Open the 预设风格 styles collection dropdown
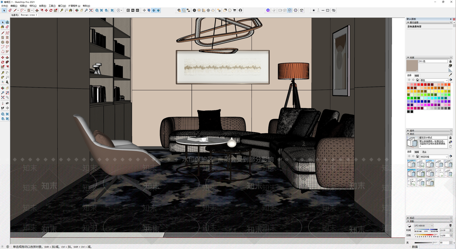 pos(434,157)
